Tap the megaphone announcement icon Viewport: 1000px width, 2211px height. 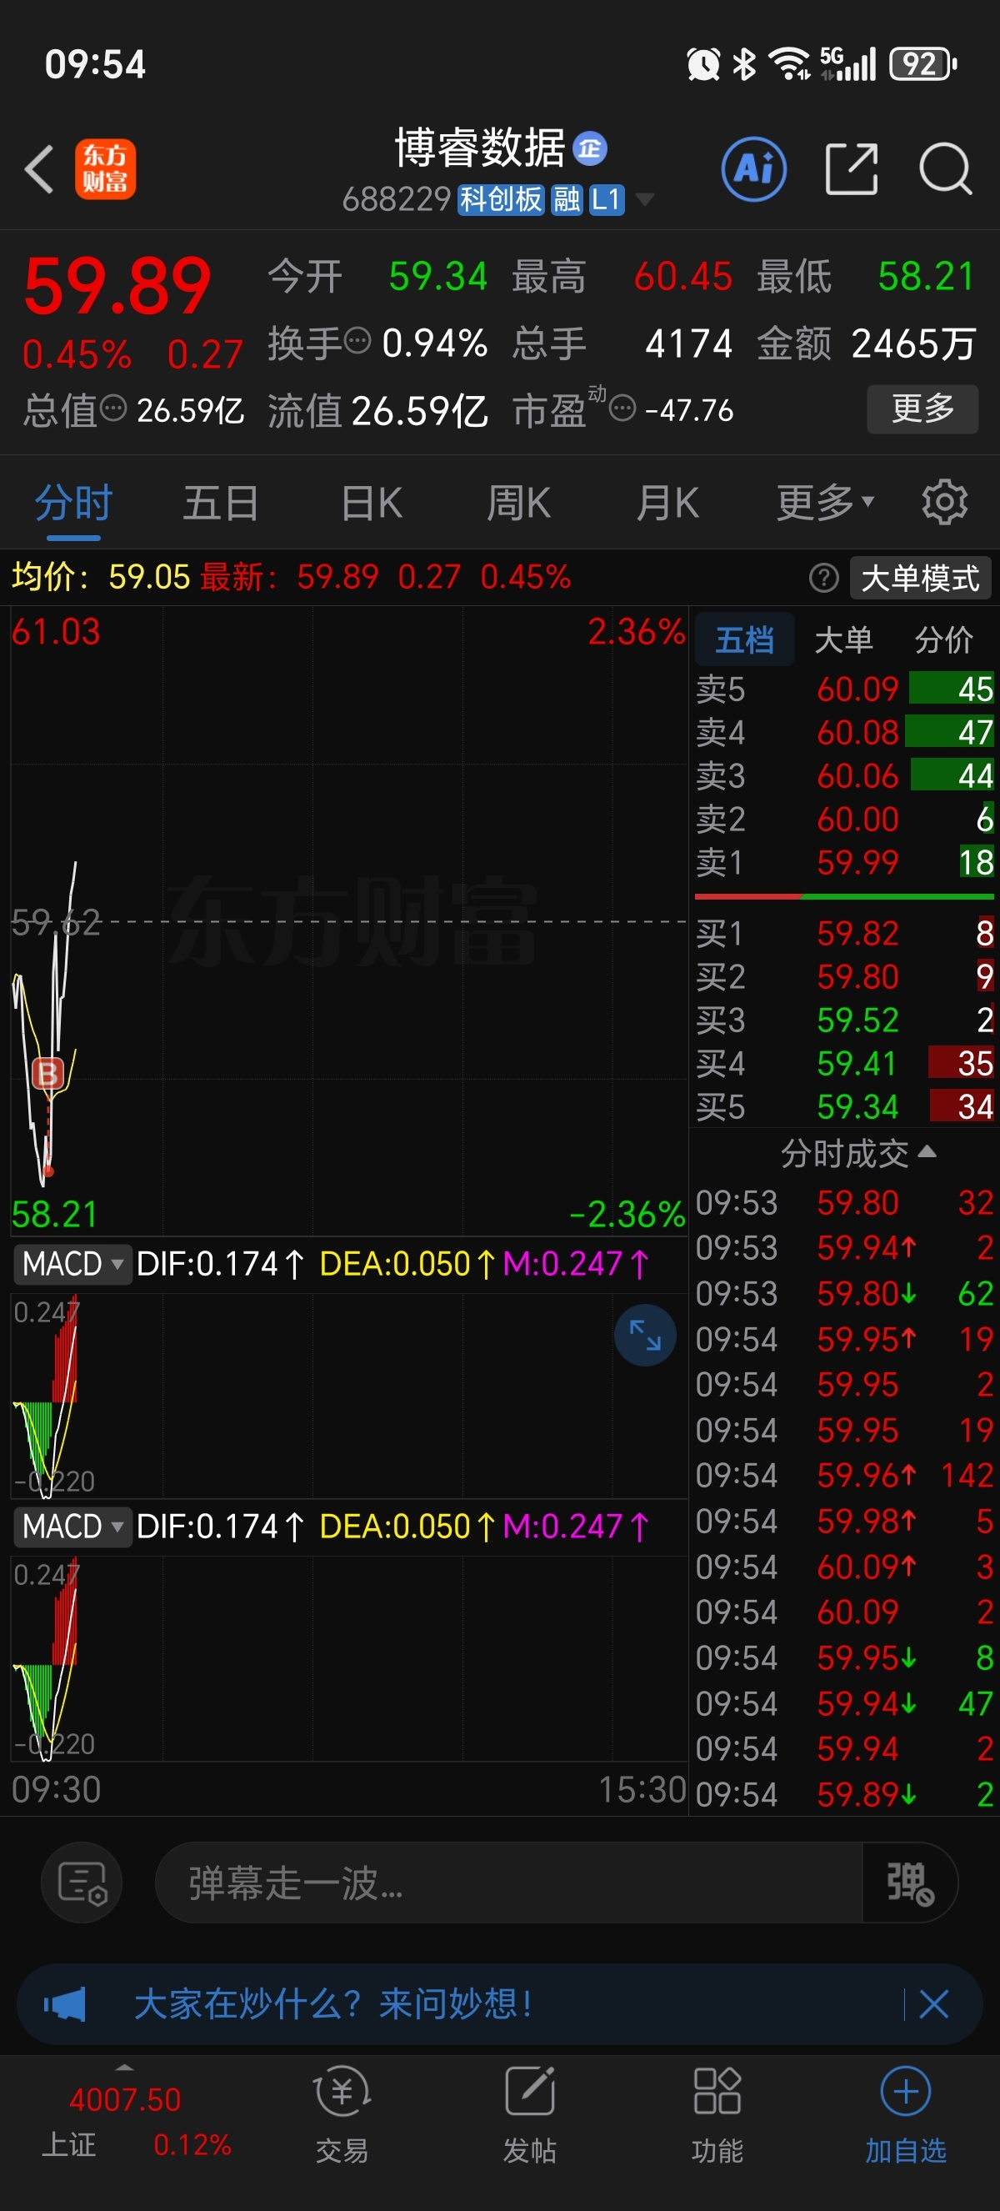pos(65,2004)
